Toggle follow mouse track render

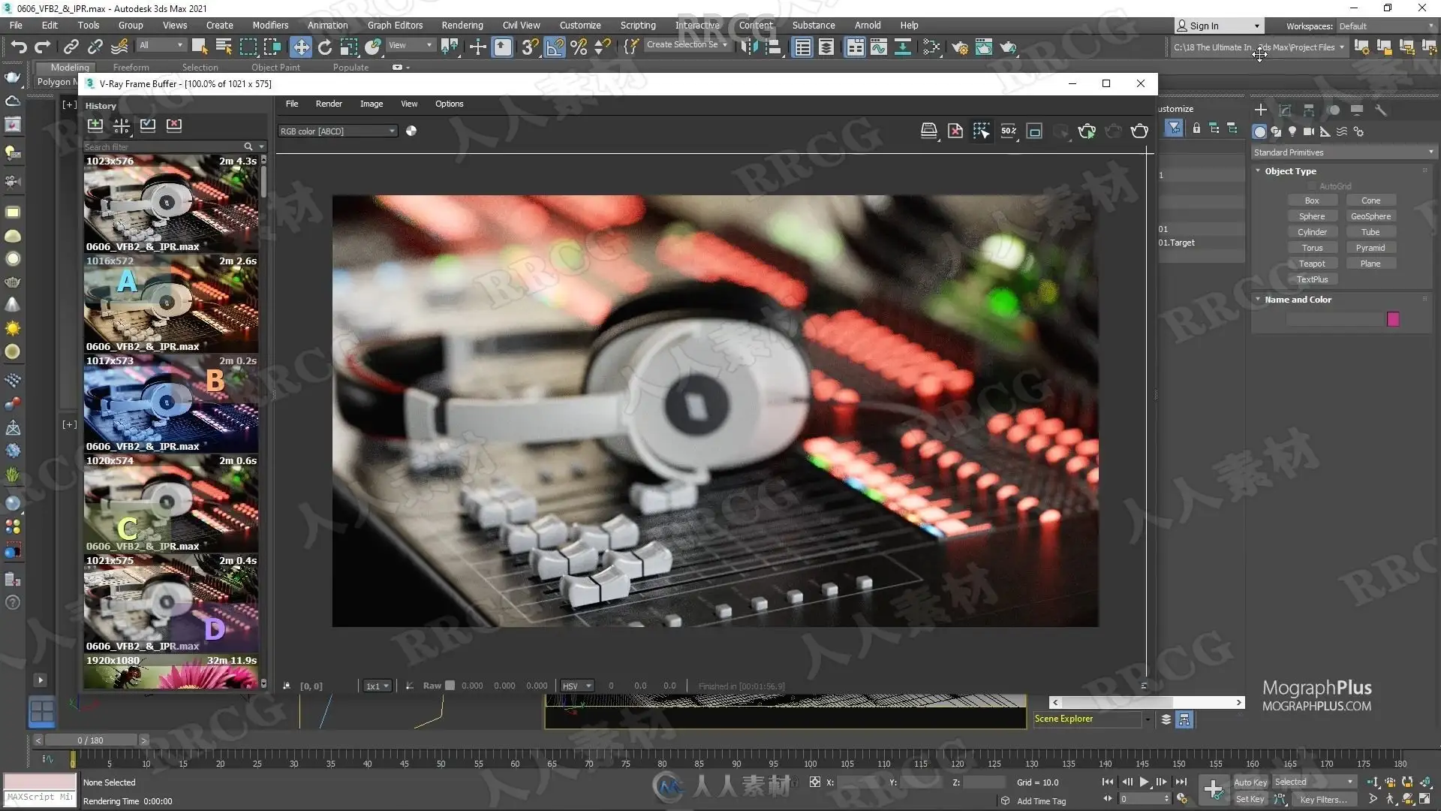click(x=982, y=131)
